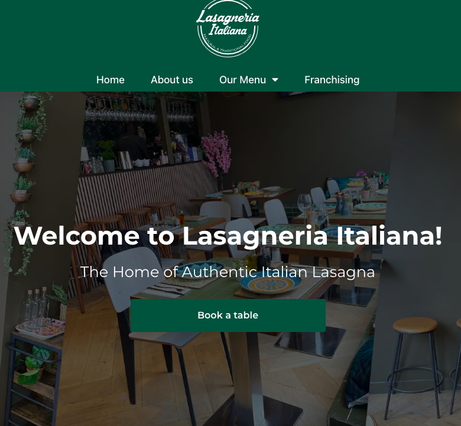
Task: Click the pink blossom flowers in the photo
Action: [x=217, y=153]
